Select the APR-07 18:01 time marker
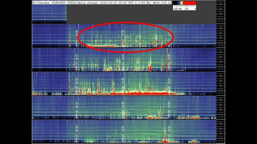 (x=169, y=134)
